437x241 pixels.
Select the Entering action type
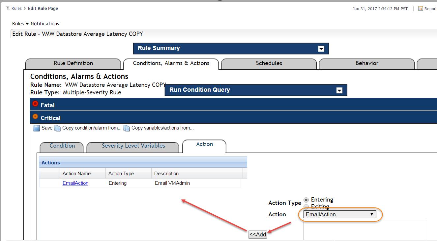[306, 200]
